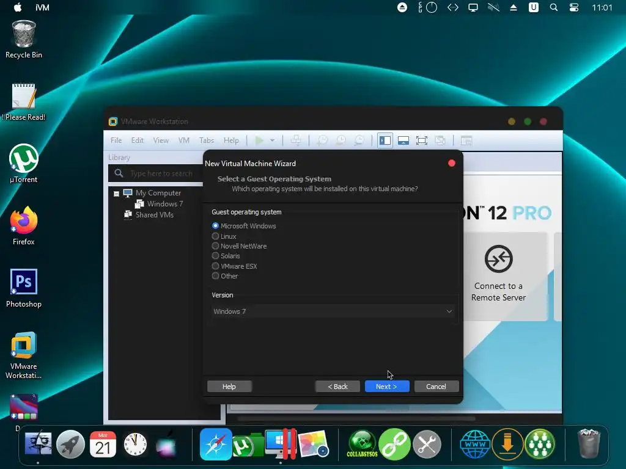The width and height of the screenshot is (626, 469).
Task: Select the Windows 7 VM in library
Action: pyautogui.click(x=165, y=204)
